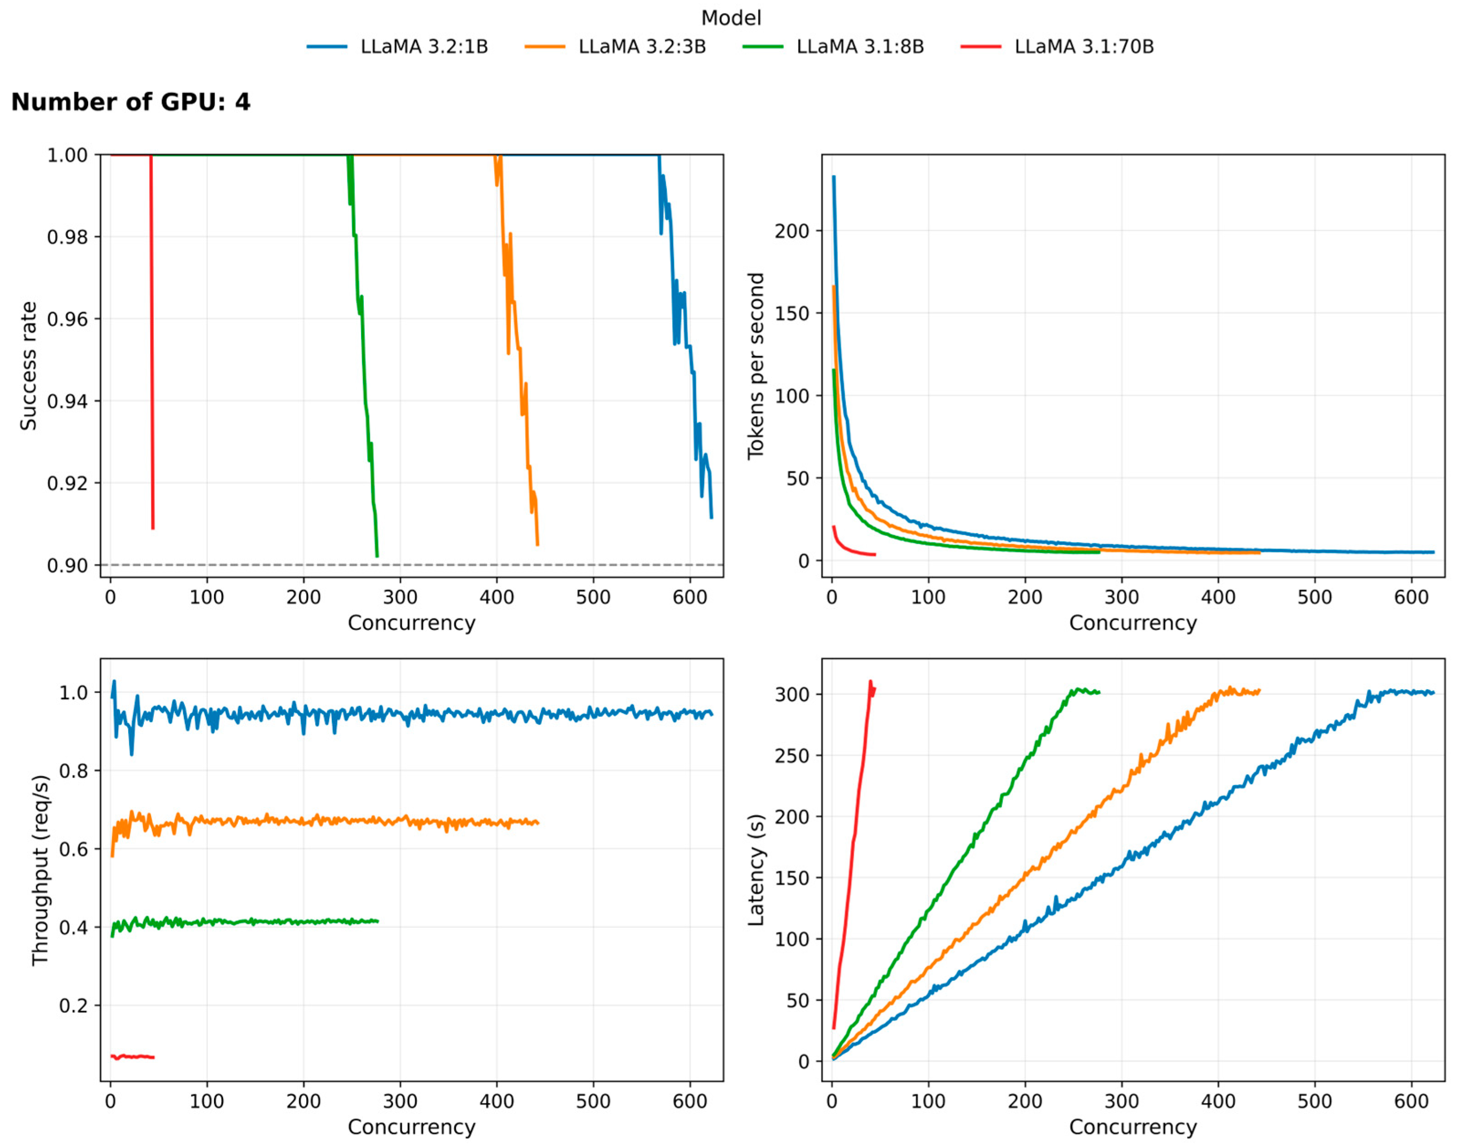Click the 150 tick on tokens per second y-axis
1459x1145 pixels.
[792, 314]
